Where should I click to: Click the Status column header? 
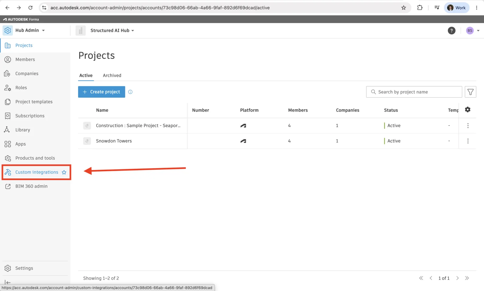391,110
